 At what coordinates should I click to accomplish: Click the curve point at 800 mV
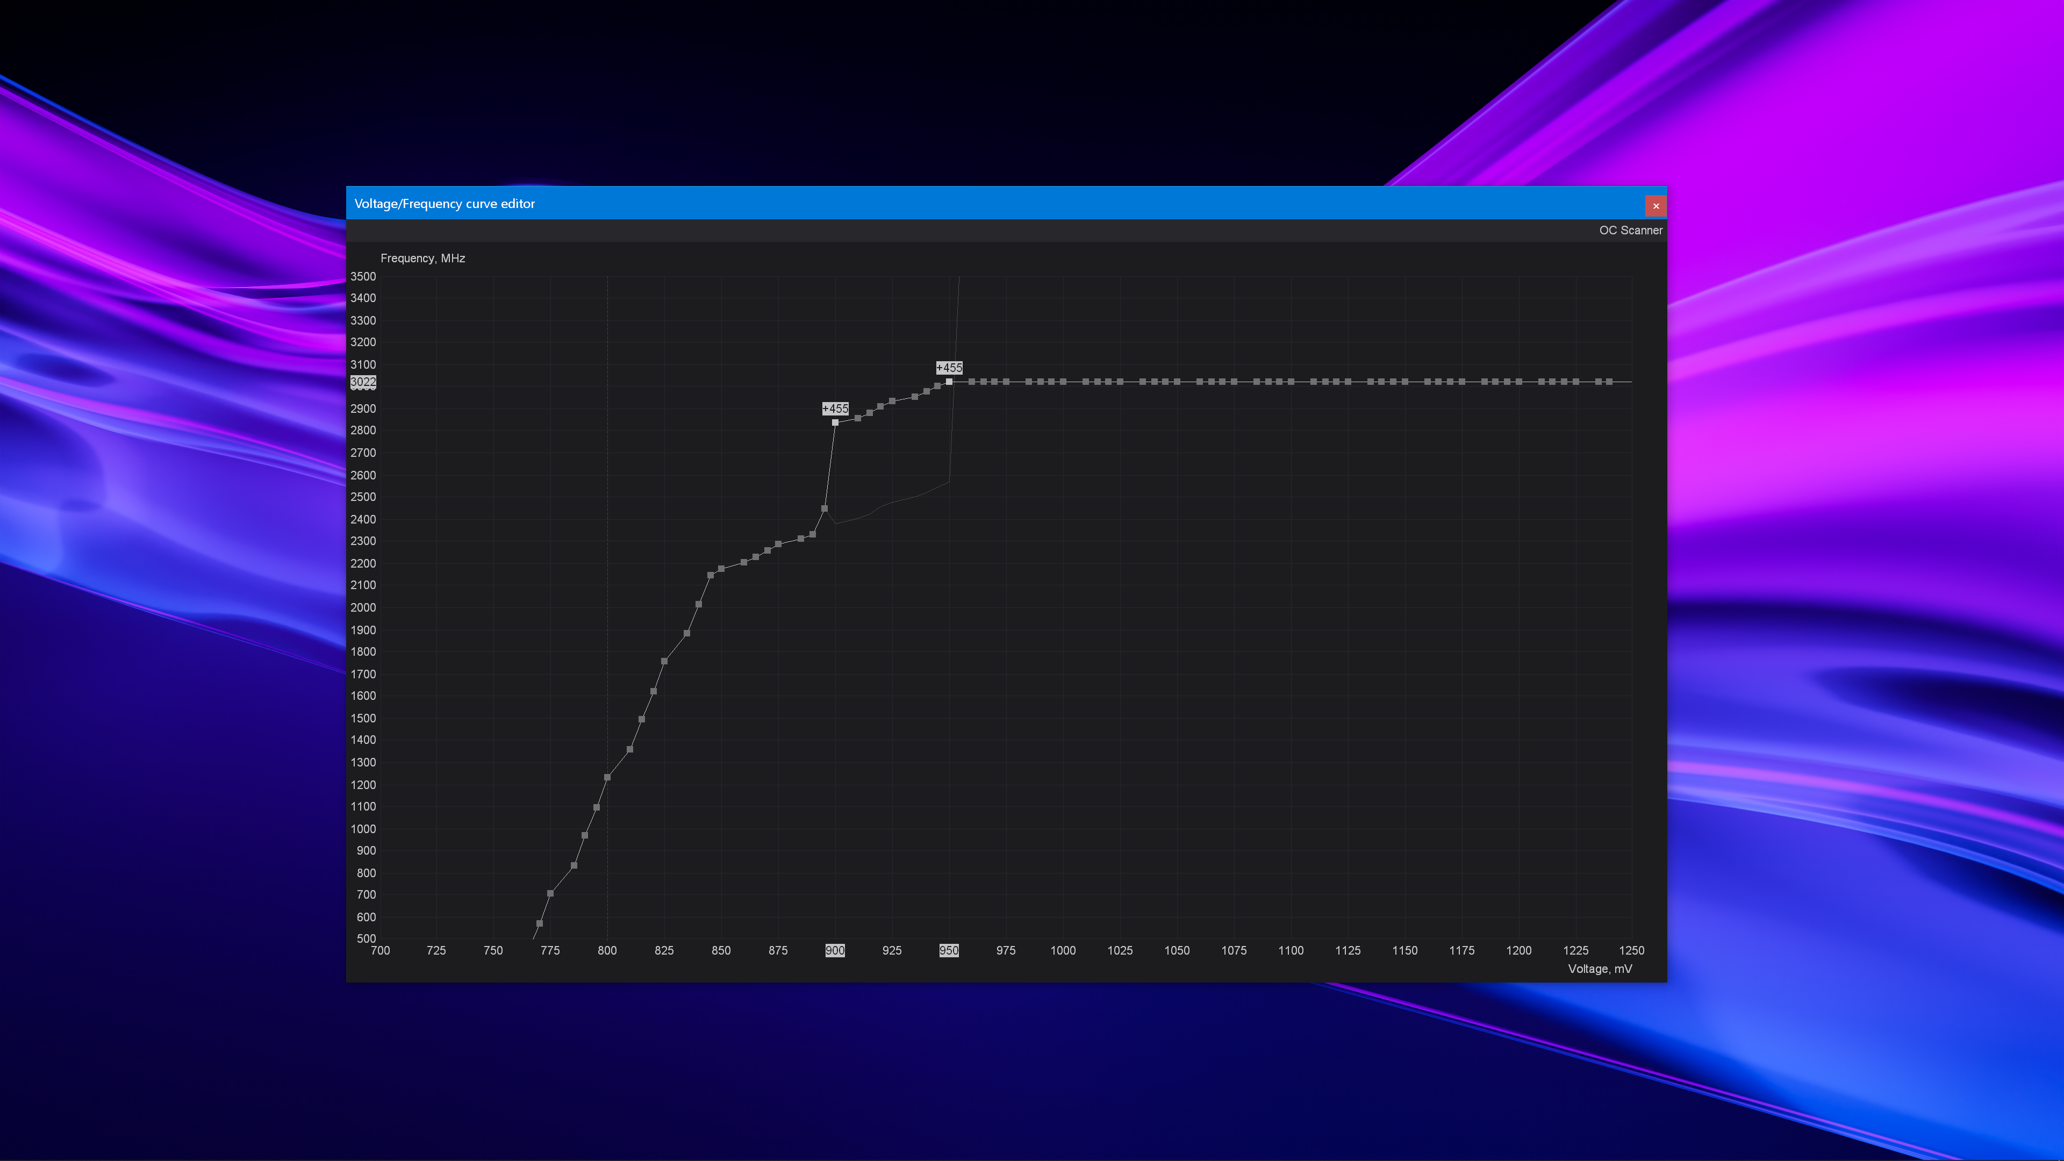click(x=607, y=777)
